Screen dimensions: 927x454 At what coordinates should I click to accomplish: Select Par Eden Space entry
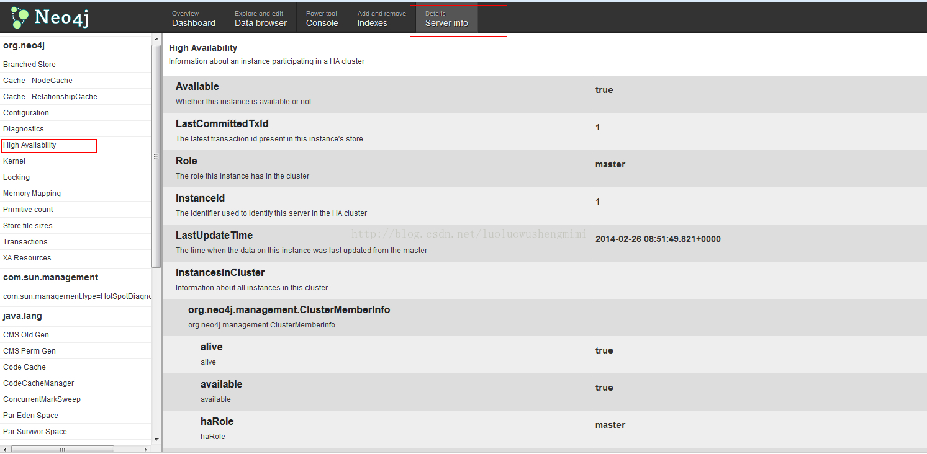[x=30, y=416]
